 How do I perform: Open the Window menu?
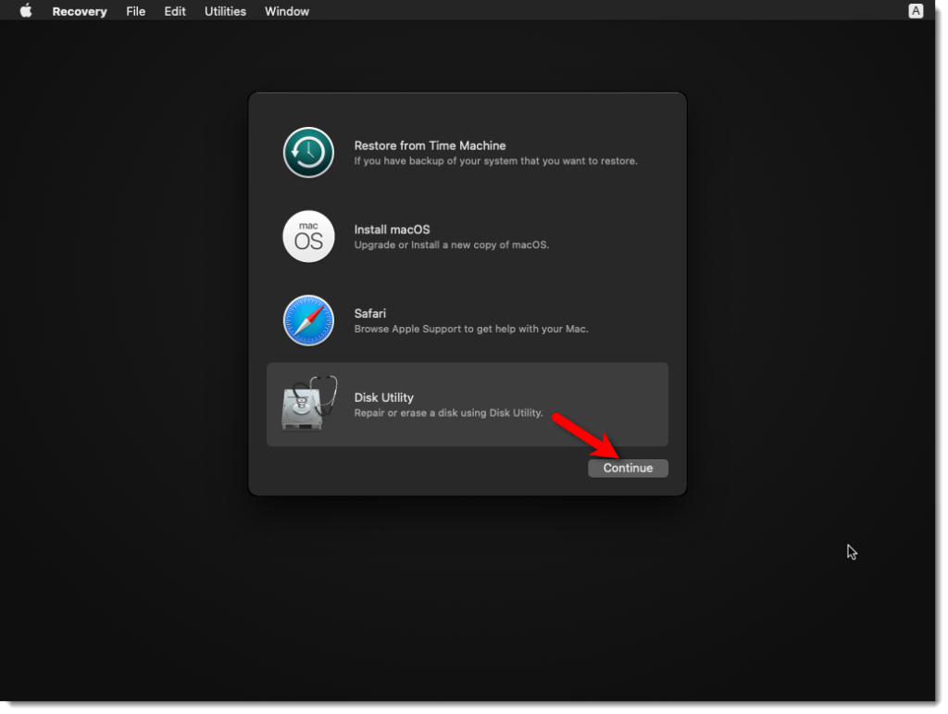tap(287, 11)
